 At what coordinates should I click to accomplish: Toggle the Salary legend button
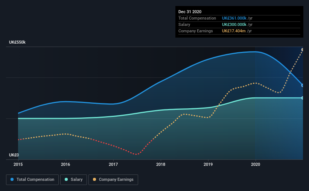pos(73,180)
